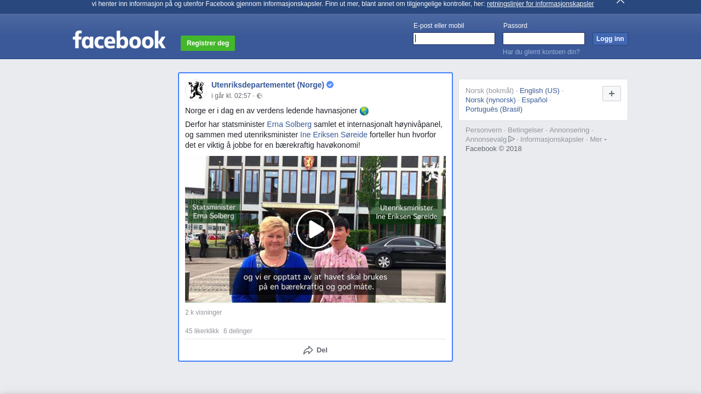Image resolution: width=701 pixels, height=394 pixels.
Task: Click the 'Facebook © 2018' text
Action: pyautogui.click(x=493, y=149)
